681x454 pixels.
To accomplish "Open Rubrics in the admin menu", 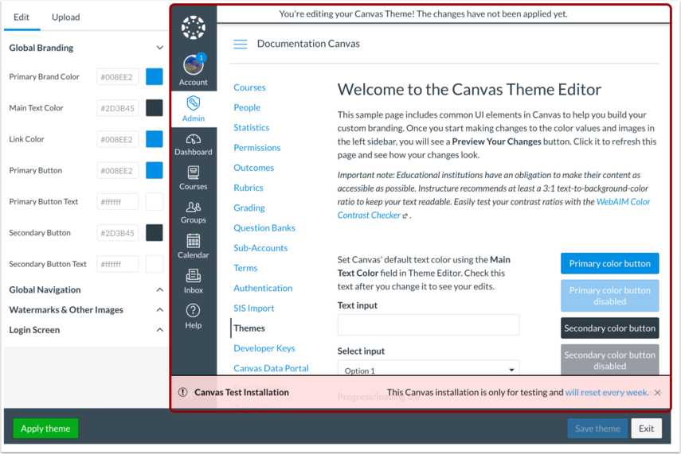I will (x=249, y=188).
